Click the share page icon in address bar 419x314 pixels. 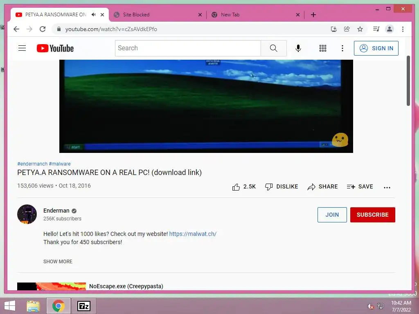tap(347, 29)
